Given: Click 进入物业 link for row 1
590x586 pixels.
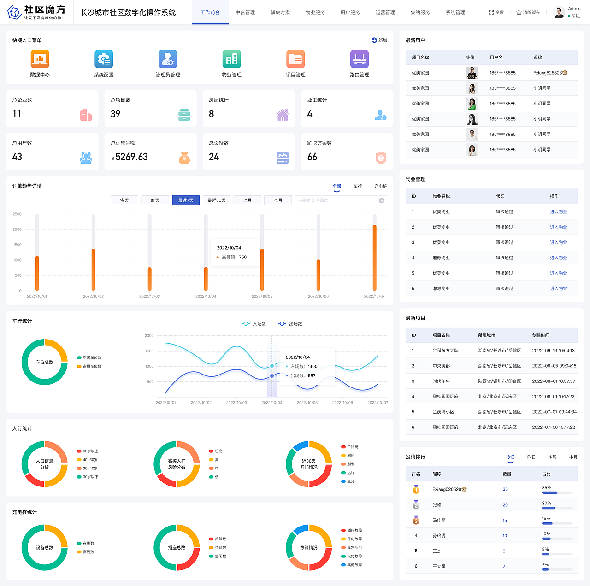Looking at the screenshot, I should 559,212.
